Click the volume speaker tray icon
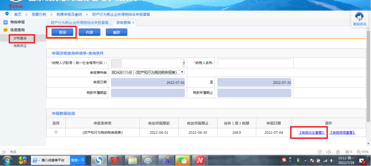This screenshot has height=166, width=371. (332, 161)
